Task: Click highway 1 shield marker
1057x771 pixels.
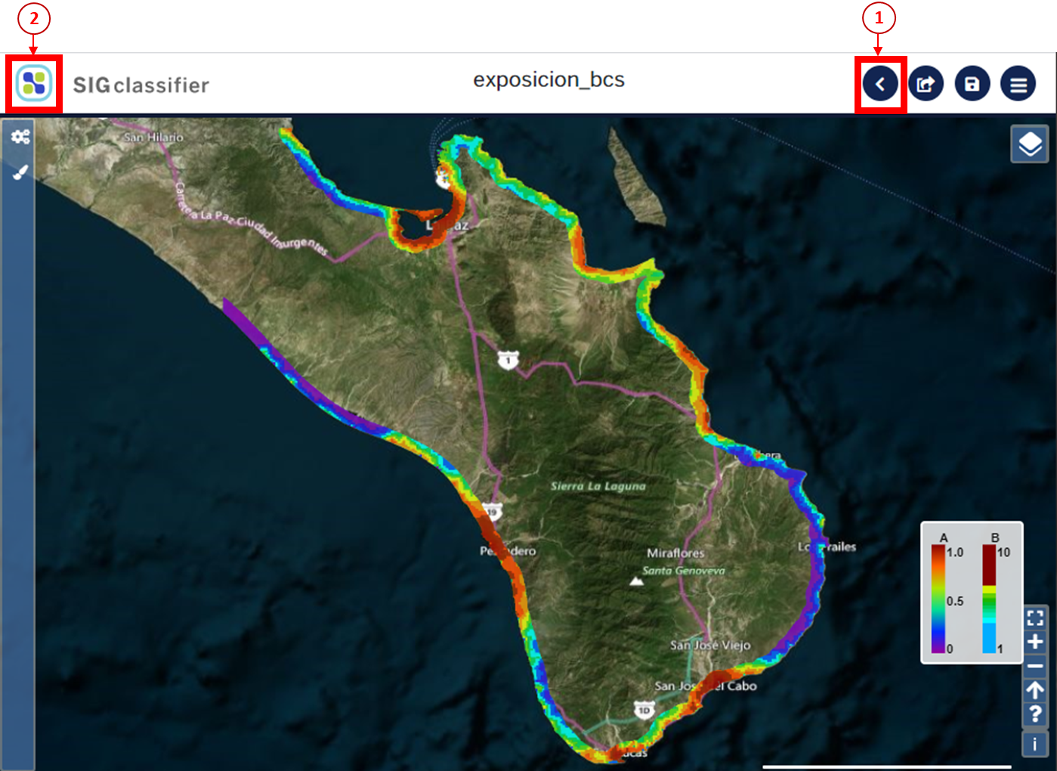Action: (508, 360)
